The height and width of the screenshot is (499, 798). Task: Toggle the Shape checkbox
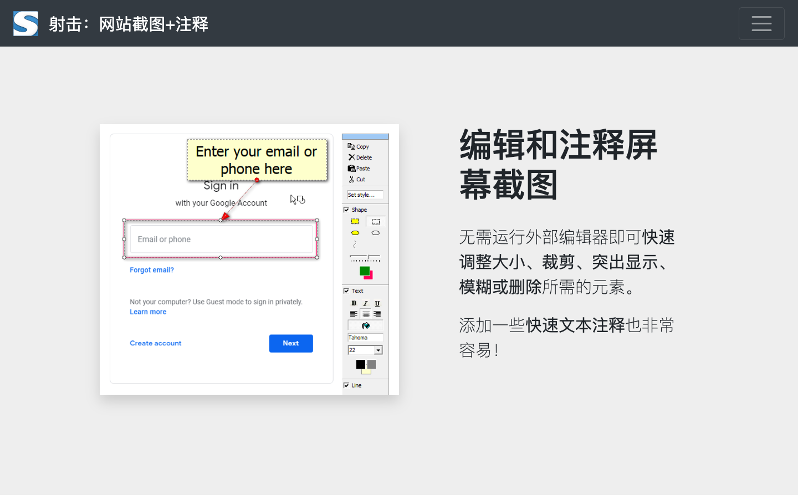[x=346, y=210]
